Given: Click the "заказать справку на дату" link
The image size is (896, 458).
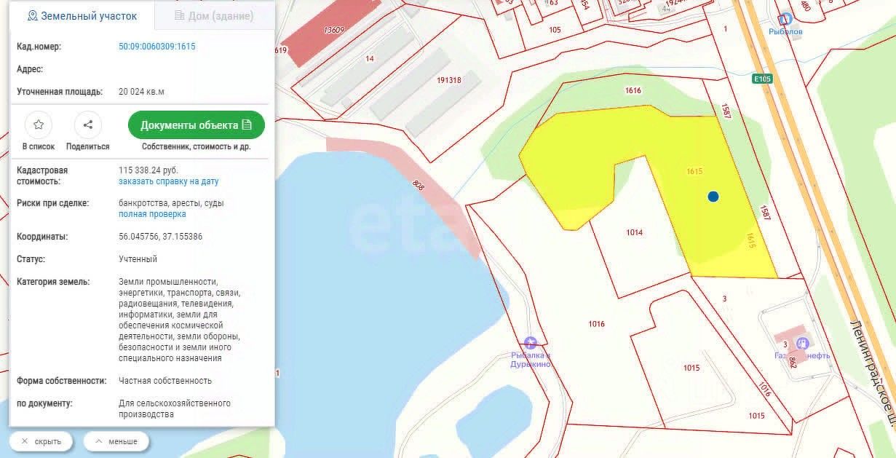Looking at the screenshot, I should coord(168,181).
